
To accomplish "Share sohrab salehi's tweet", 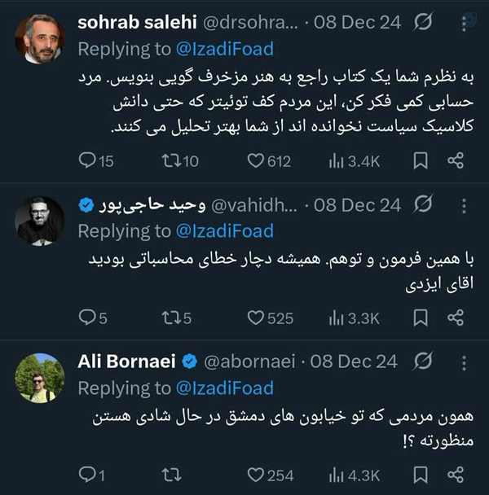I will [456, 161].
